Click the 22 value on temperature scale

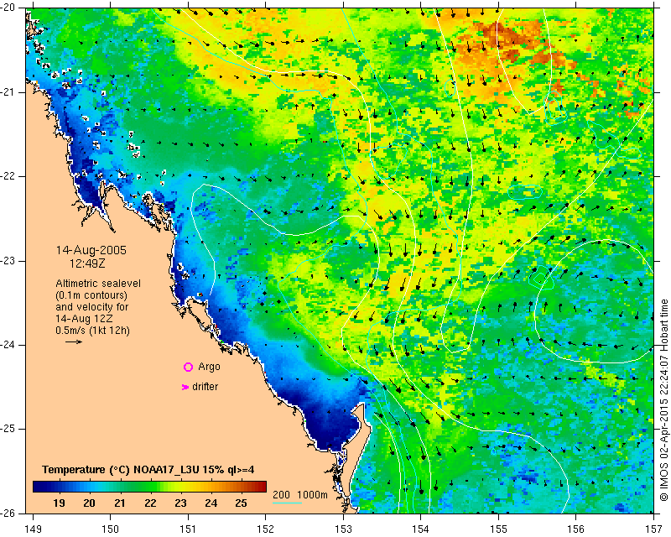click(x=150, y=503)
